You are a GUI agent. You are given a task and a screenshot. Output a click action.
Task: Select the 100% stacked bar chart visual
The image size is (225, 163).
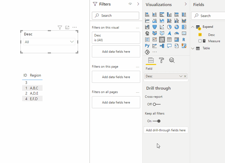(177, 14)
